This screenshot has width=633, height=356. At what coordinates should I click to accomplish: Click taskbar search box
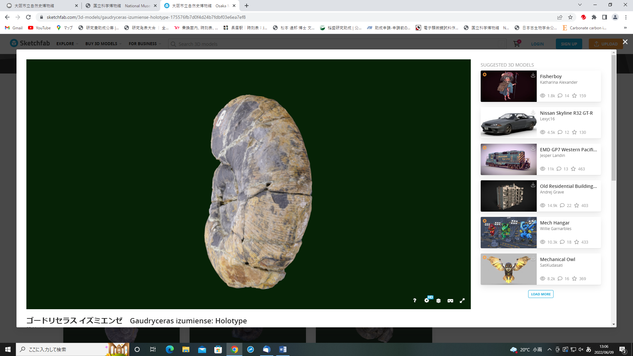72,349
